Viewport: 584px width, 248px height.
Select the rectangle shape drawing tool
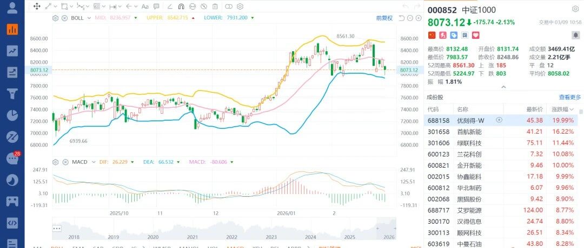[x=64, y=6]
